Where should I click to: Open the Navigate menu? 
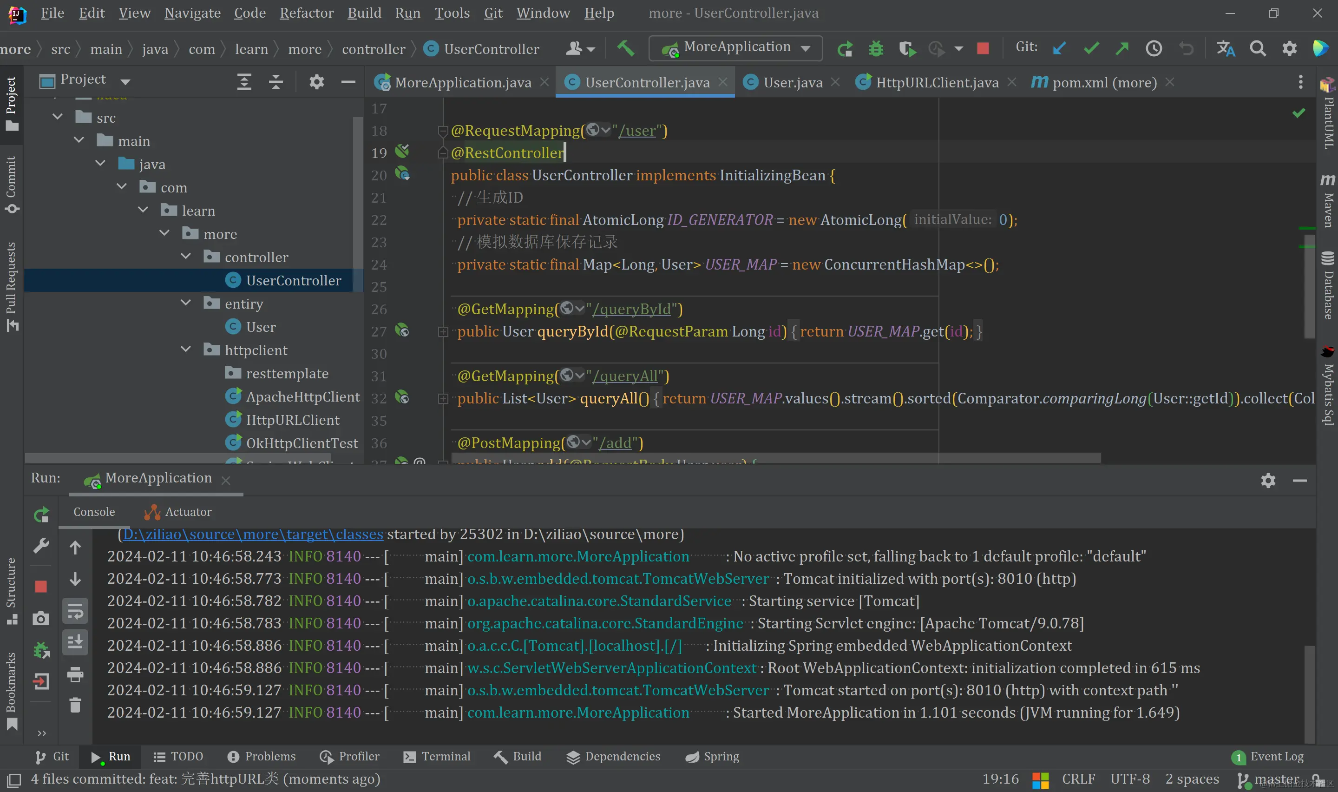192,13
